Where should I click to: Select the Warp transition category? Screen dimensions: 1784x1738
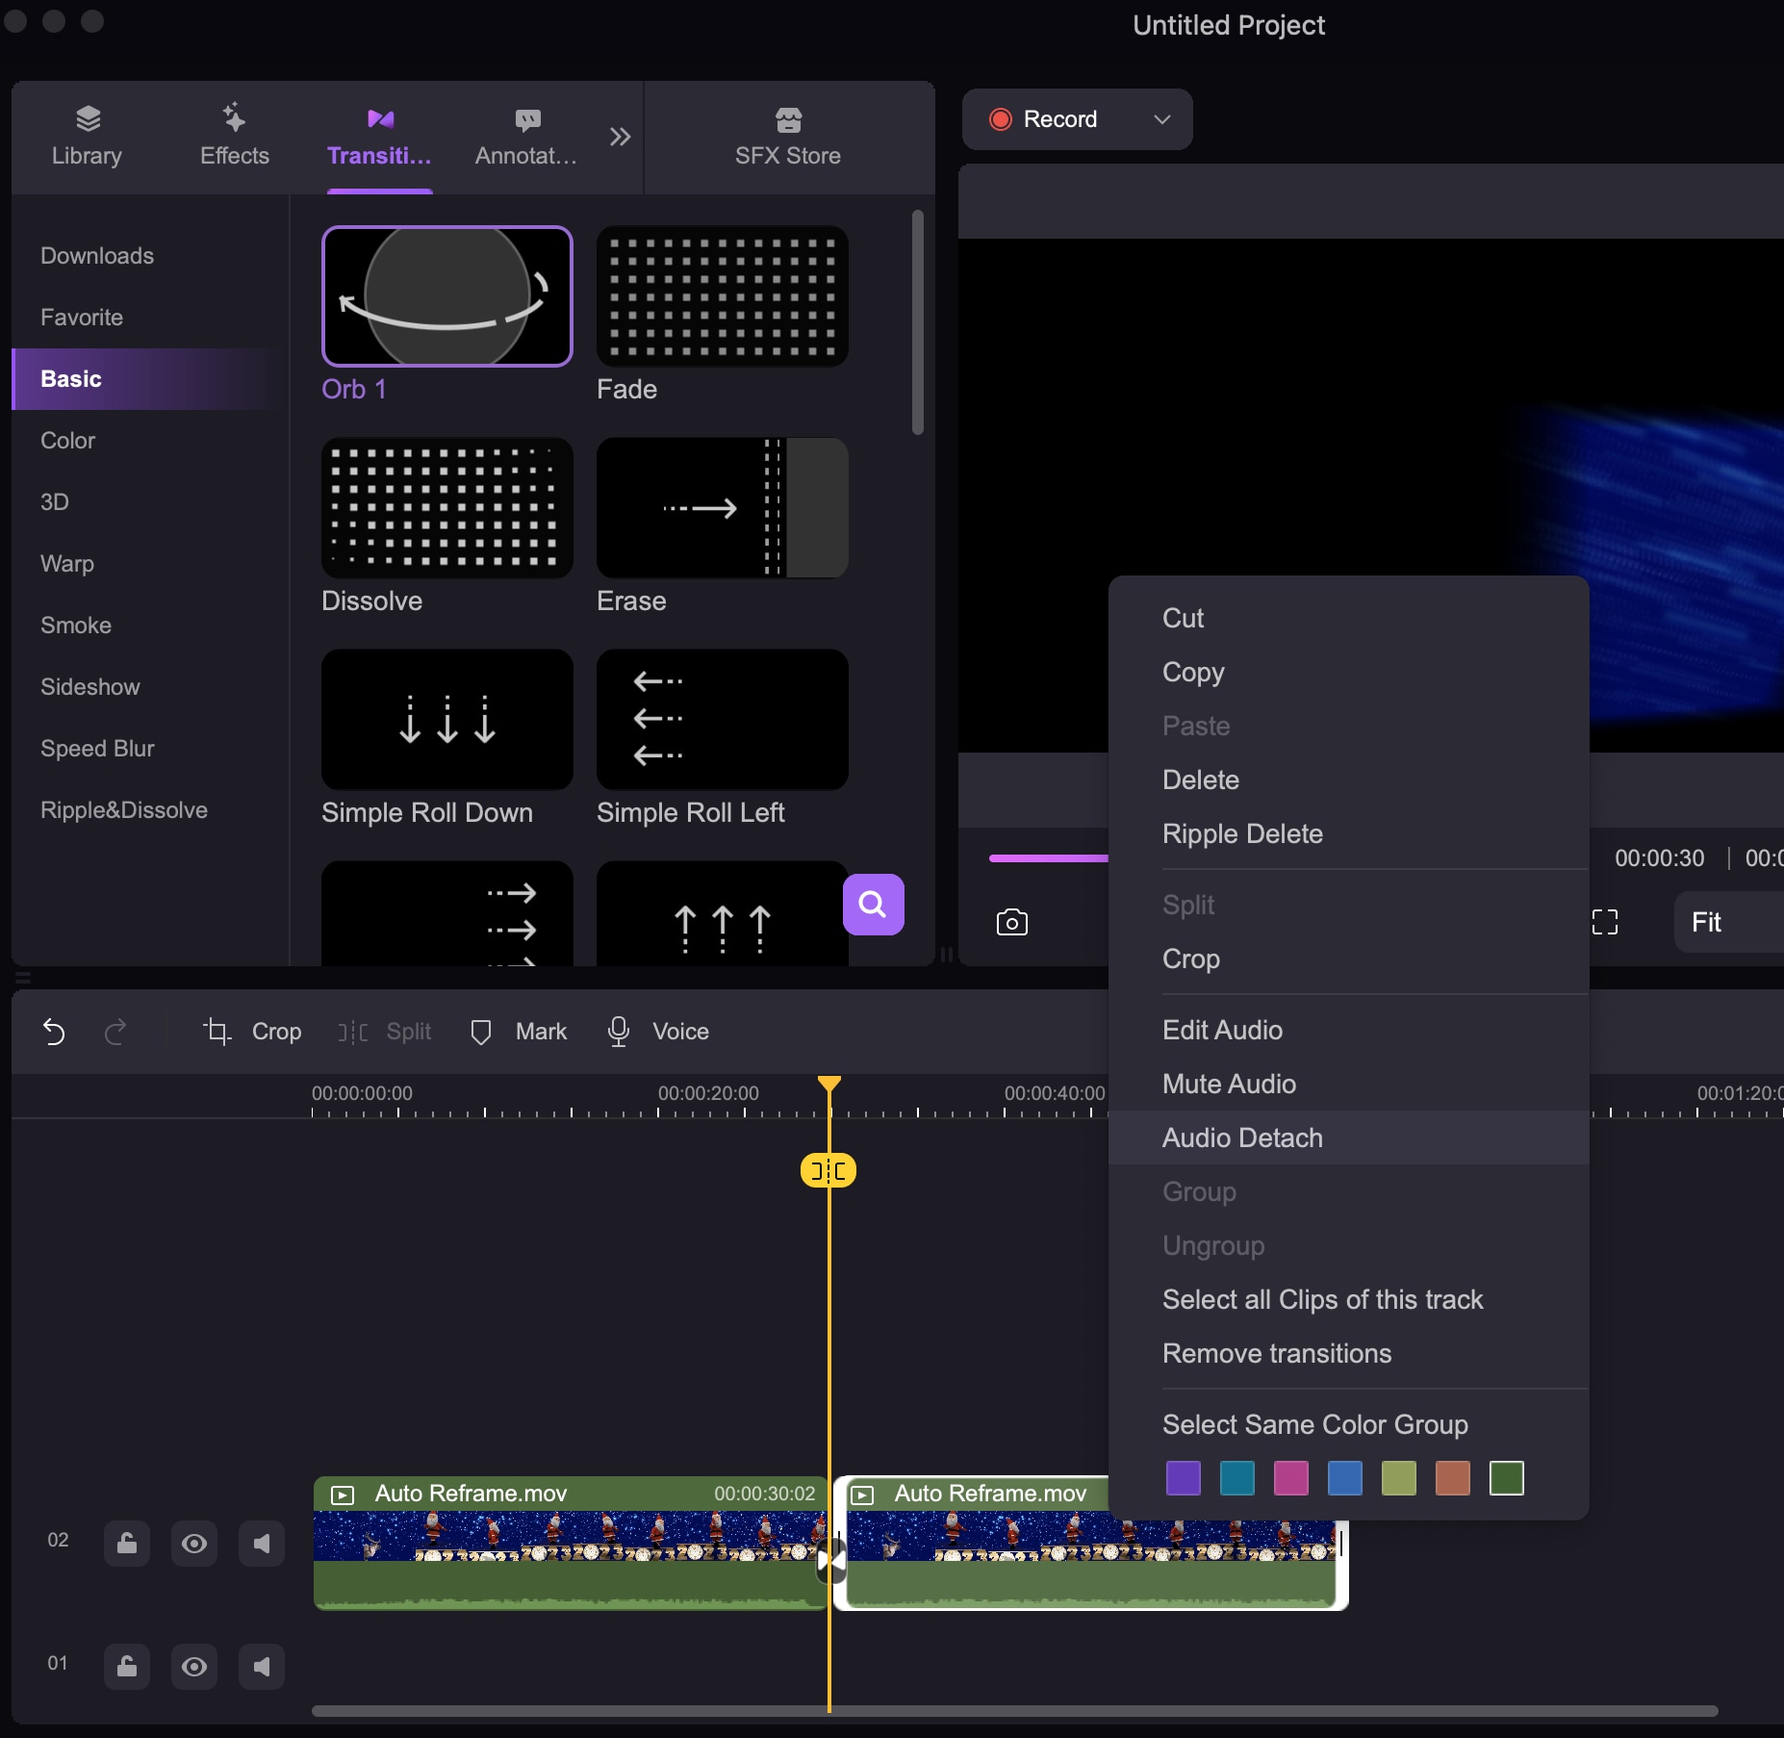[x=67, y=564]
